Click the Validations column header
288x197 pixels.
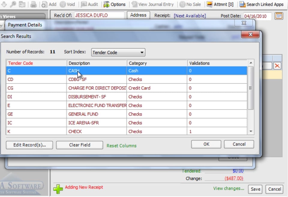point(217,63)
